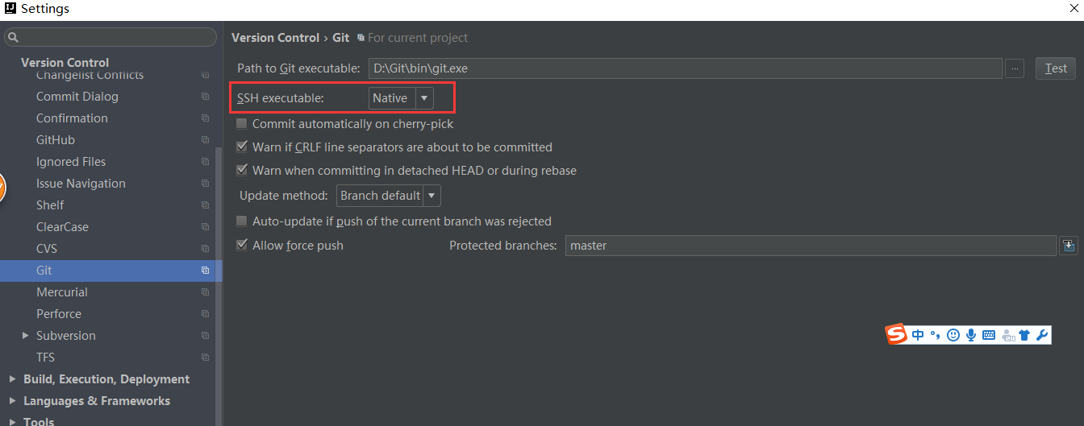Click the Protected branches master field
Image resolution: width=1084 pixels, height=426 pixels.
811,246
